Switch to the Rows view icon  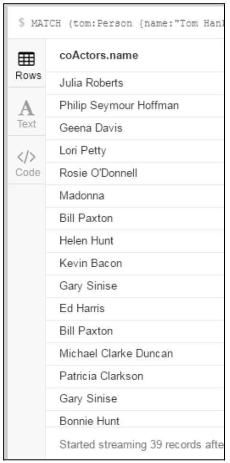coord(26,59)
